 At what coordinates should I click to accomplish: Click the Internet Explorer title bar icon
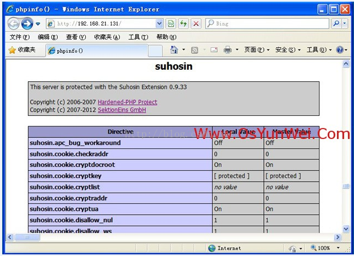[x=10, y=9]
